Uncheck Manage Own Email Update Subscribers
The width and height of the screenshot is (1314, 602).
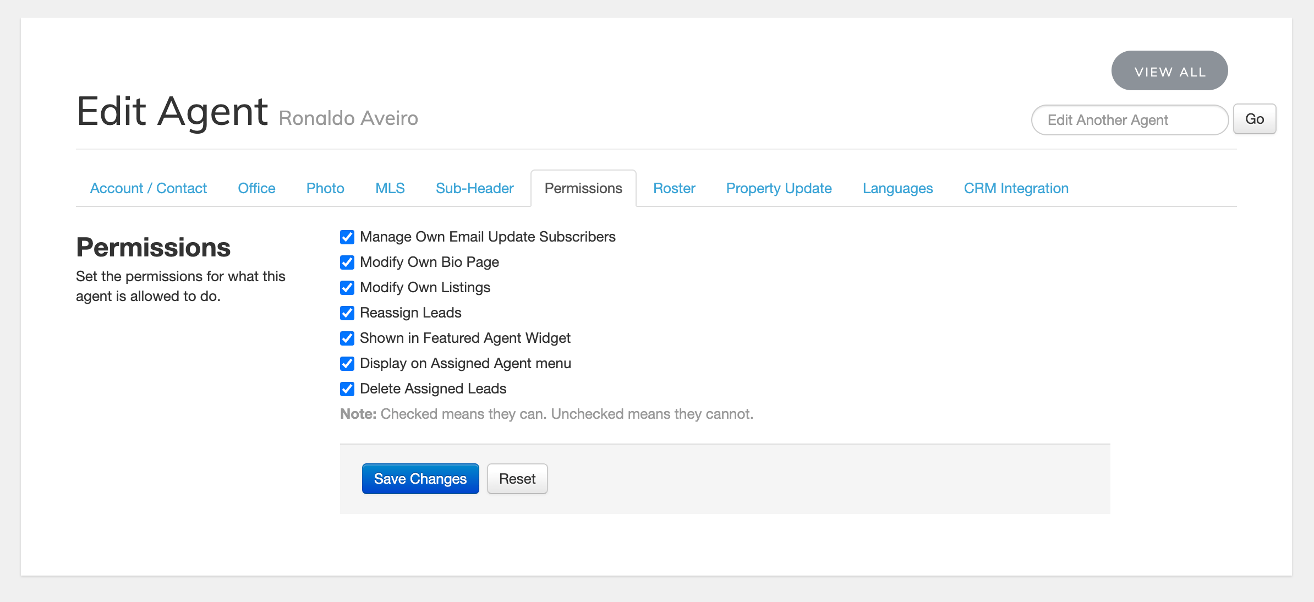click(x=347, y=237)
